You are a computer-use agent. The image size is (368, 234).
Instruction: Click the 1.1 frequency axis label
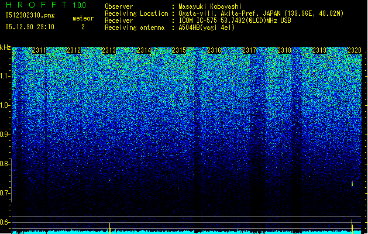pos(5,76)
